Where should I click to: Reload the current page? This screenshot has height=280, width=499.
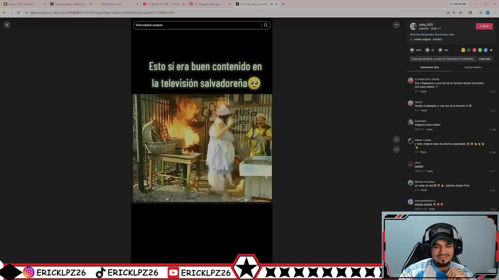click(18, 13)
